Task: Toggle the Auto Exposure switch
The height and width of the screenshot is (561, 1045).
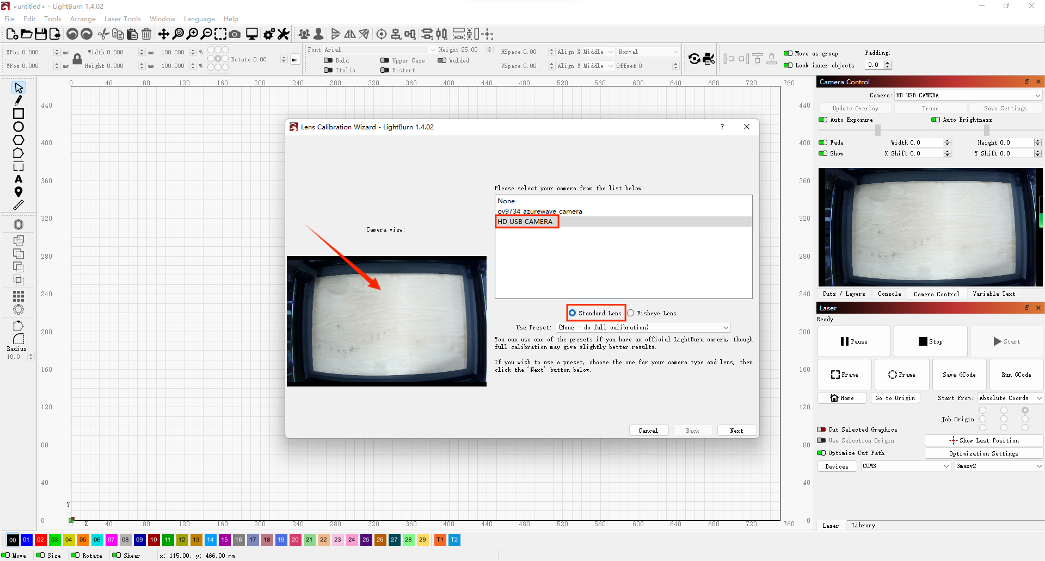Action: pyautogui.click(x=823, y=120)
